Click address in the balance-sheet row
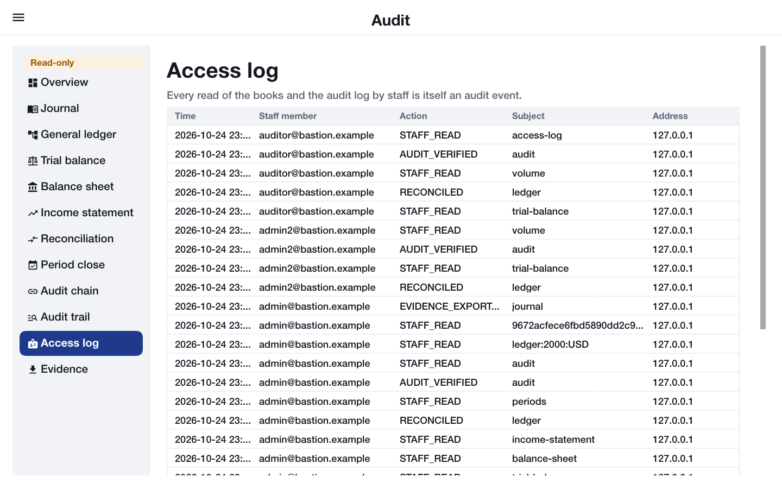Image resolution: width=782 pixels, height=489 pixels. (673, 459)
